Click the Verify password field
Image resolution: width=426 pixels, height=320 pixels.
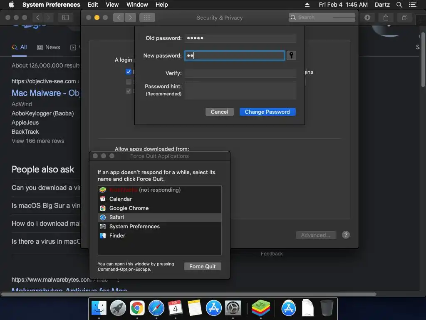coord(240,73)
